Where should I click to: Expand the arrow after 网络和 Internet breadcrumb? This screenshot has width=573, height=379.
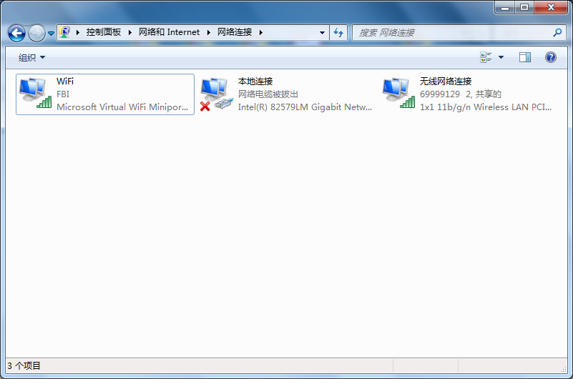209,32
